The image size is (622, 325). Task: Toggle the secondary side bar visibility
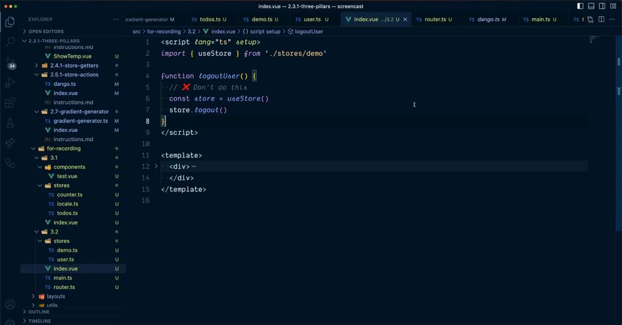pos(601,6)
